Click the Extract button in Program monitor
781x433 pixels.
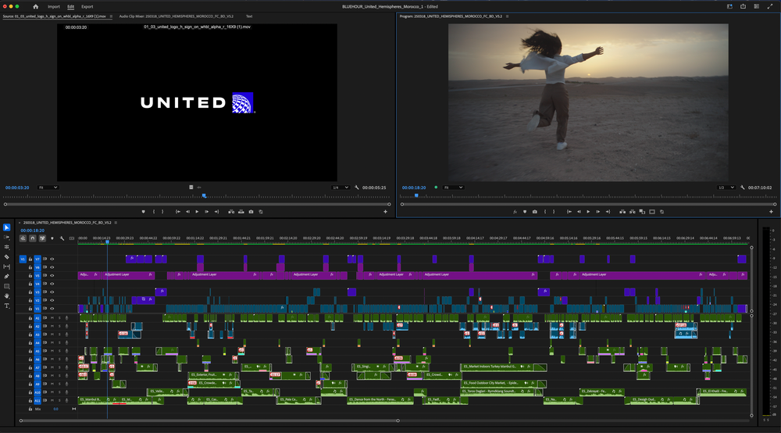click(x=633, y=212)
